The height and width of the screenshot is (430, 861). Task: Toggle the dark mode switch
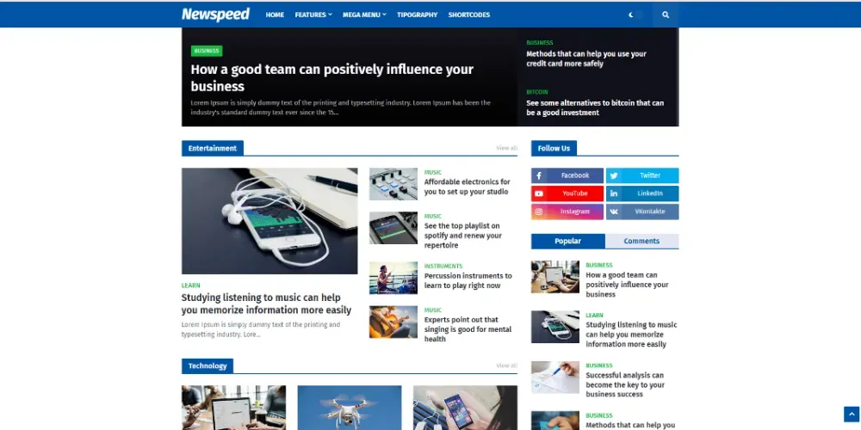pyautogui.click(x=636, y=15)
